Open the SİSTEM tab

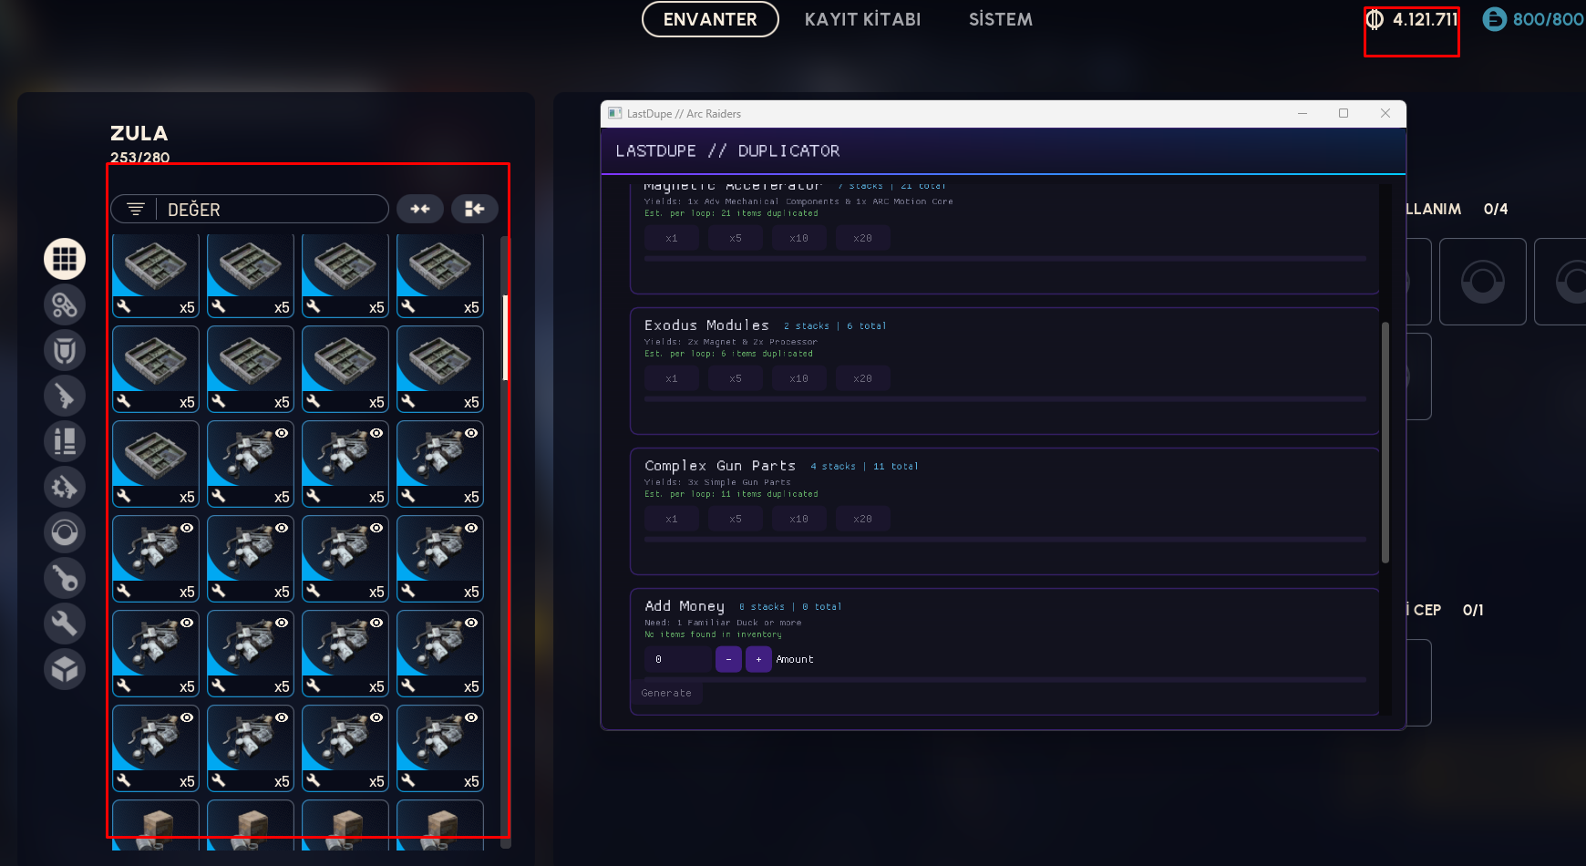(x=1000, y=19)
